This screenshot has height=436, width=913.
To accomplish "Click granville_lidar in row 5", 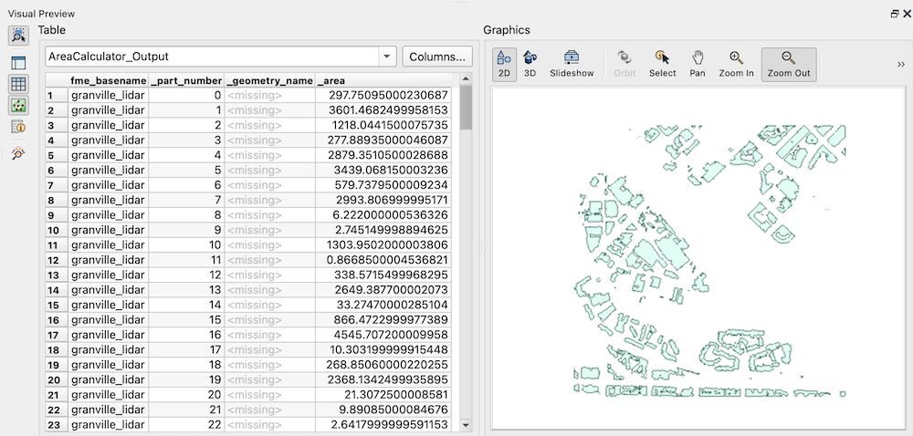I will [x=108, y=155].
